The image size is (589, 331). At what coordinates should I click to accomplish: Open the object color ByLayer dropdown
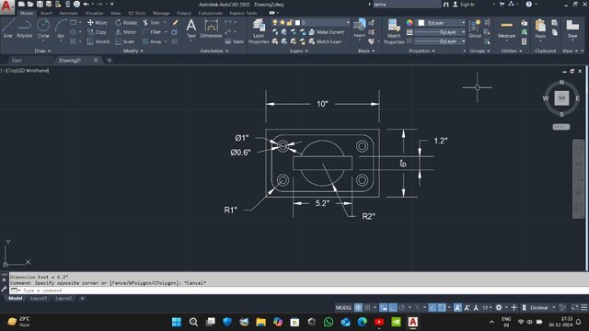(x=463, y=23)
